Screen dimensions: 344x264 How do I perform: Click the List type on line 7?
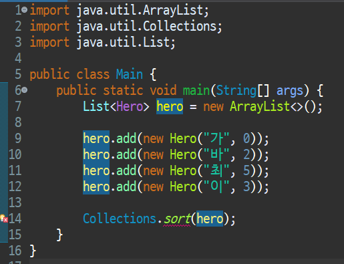tap(96, 106)
